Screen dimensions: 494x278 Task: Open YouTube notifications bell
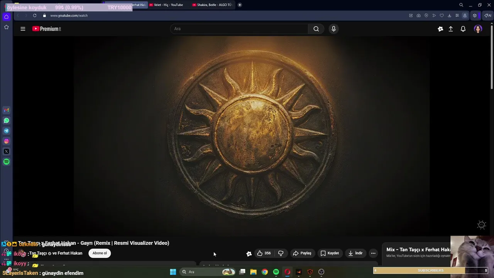coord(463,29)
